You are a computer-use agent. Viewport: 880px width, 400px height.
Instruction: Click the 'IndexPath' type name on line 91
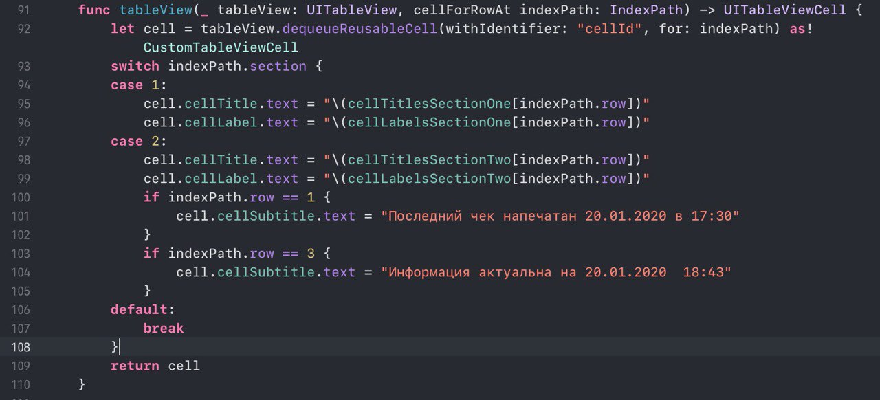[646, 10]
